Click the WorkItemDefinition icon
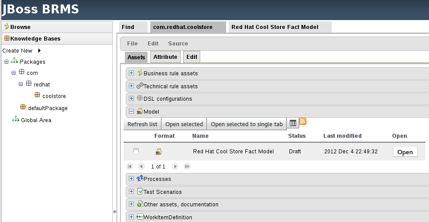Viewport: 429px width, 222px height. point(140,217)
